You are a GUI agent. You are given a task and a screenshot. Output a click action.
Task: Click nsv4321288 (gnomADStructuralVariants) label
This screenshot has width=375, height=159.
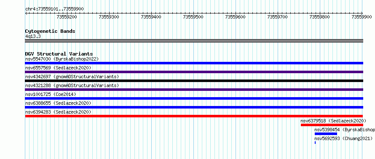(72, 85)
